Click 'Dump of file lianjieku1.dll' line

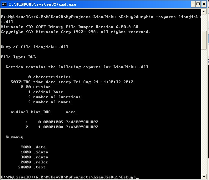tap(34, 47)
